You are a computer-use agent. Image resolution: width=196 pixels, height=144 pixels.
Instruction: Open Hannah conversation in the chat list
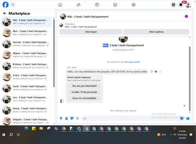26,44
